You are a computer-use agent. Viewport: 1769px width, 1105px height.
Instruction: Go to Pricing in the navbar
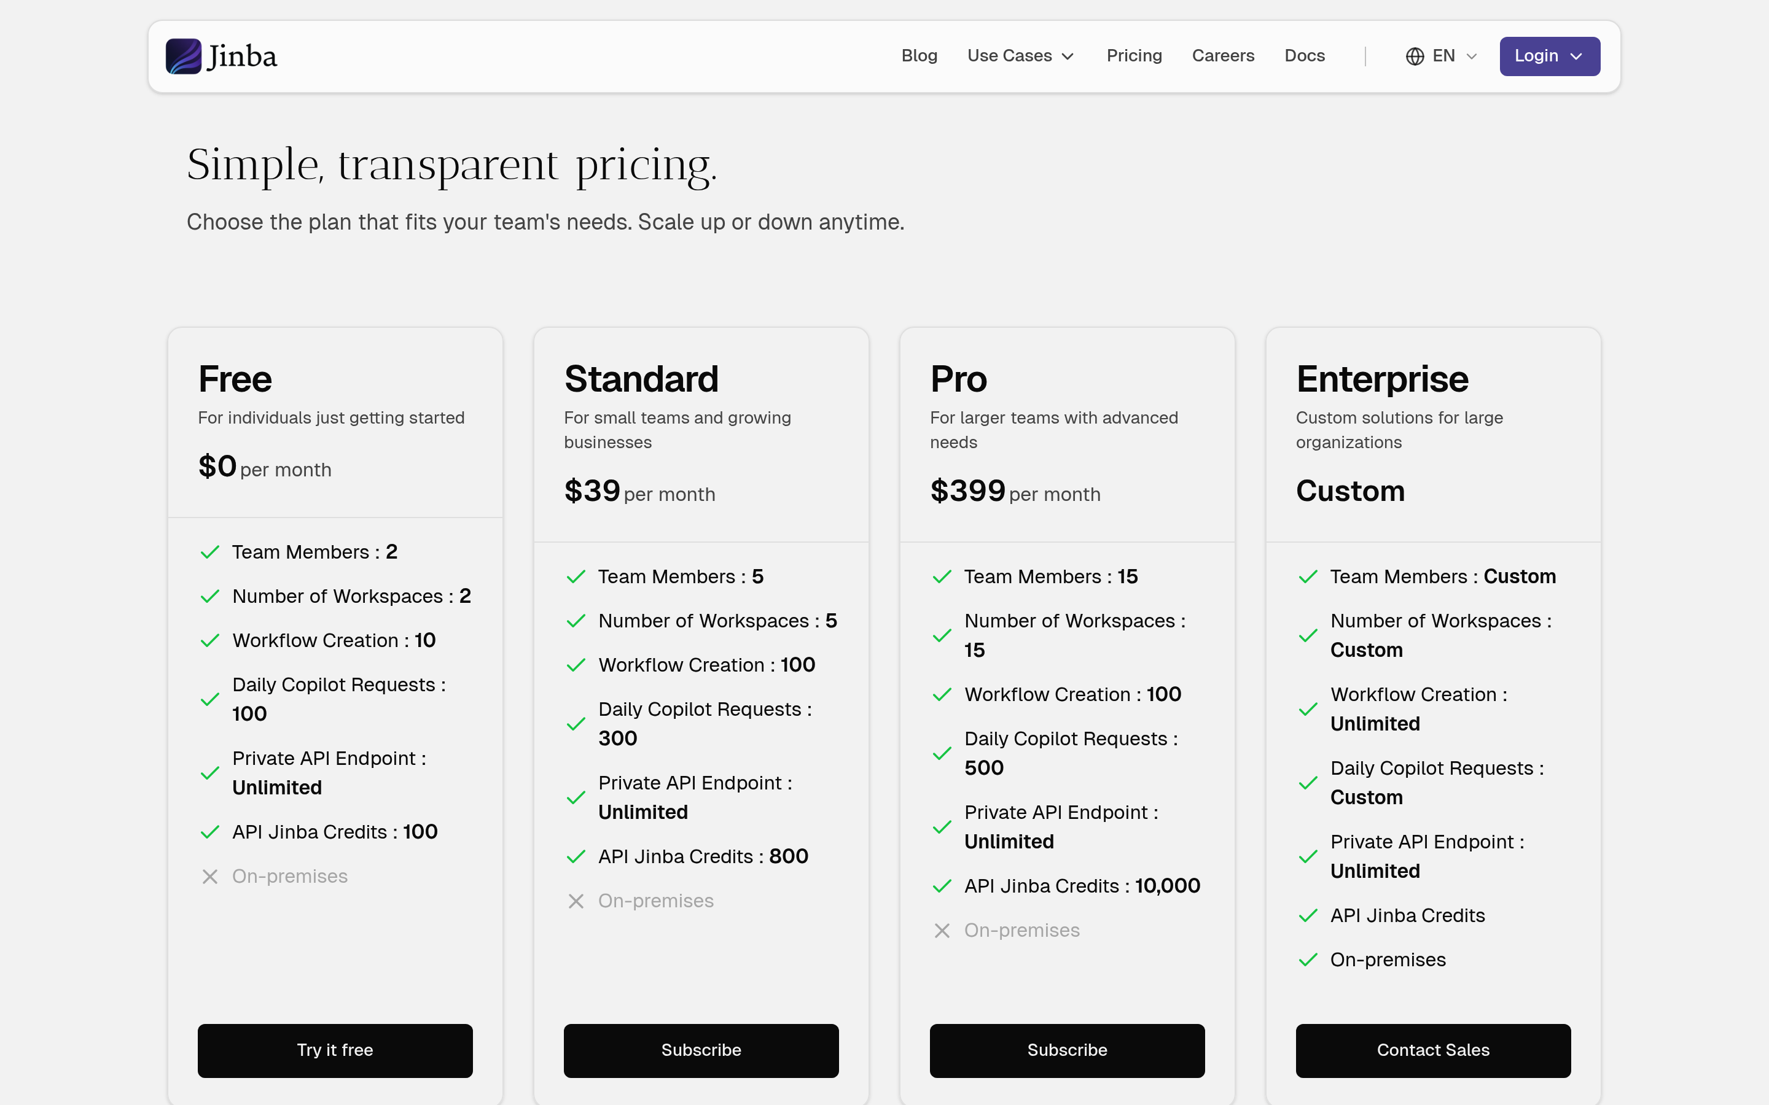coord(1134,56)
